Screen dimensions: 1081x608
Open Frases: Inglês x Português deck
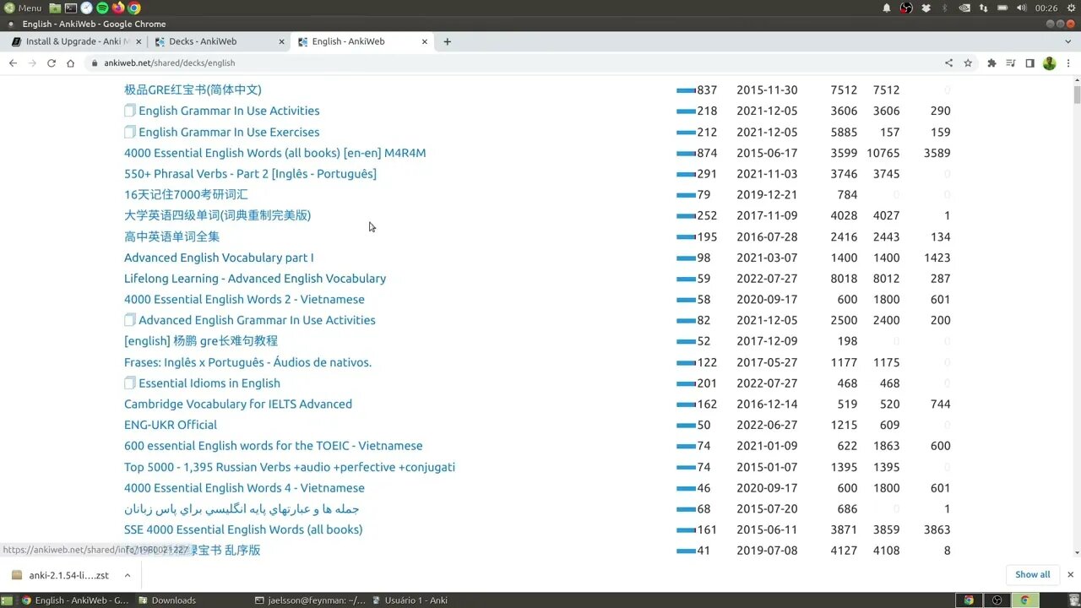point(247,362)
